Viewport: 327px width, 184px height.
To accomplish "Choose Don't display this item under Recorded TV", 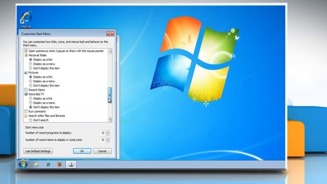I will tap(31, 107).
